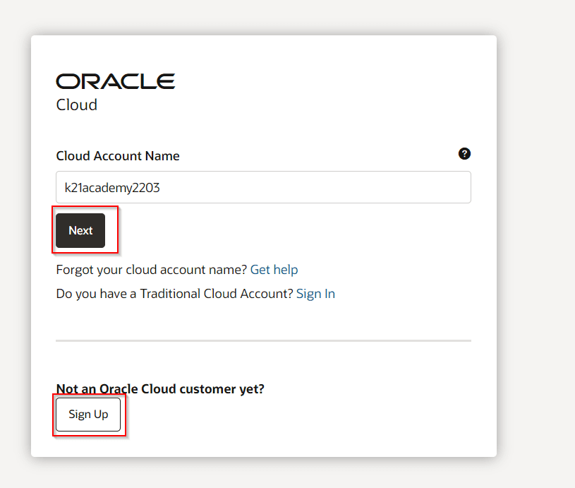Click the Cloud Account Name label
Screen dimensions: 575x488
pyautogui.click(x=118, y=156)
